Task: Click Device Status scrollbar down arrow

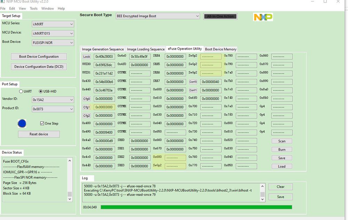Action: click(70, 199)
